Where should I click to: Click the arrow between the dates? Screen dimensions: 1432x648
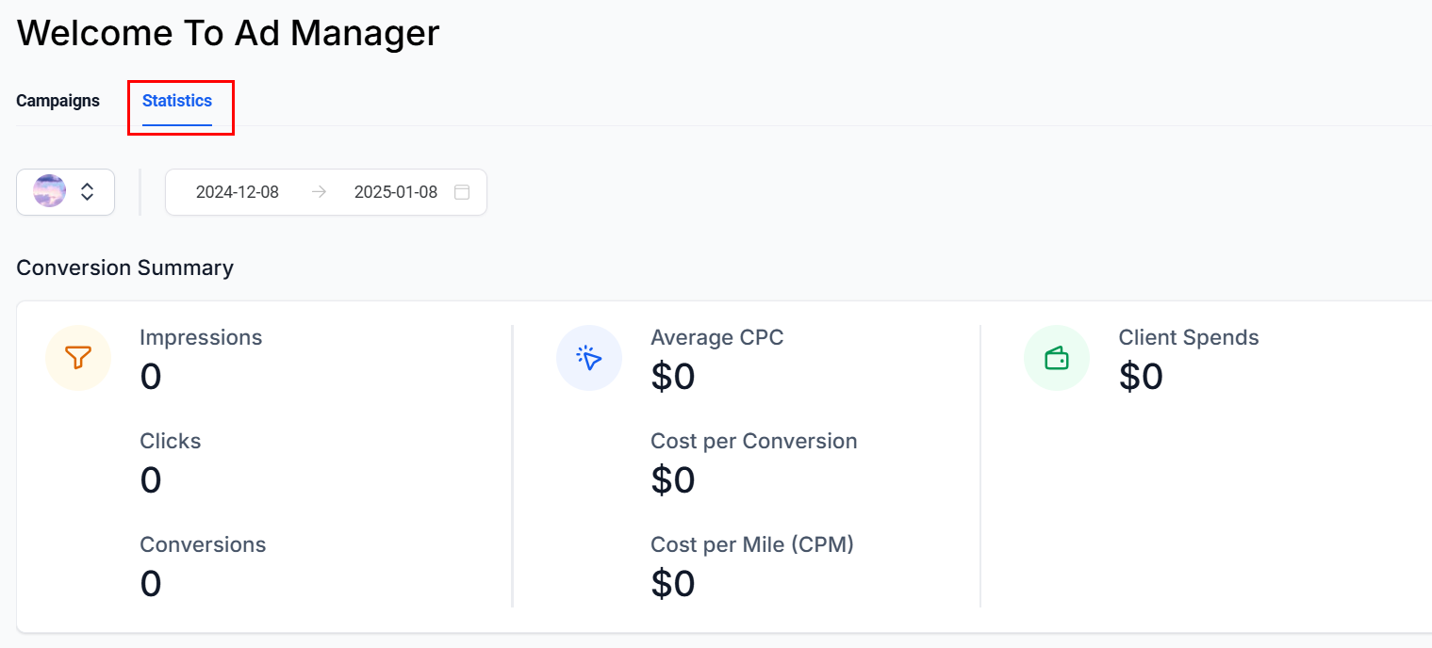pos(319,192)
